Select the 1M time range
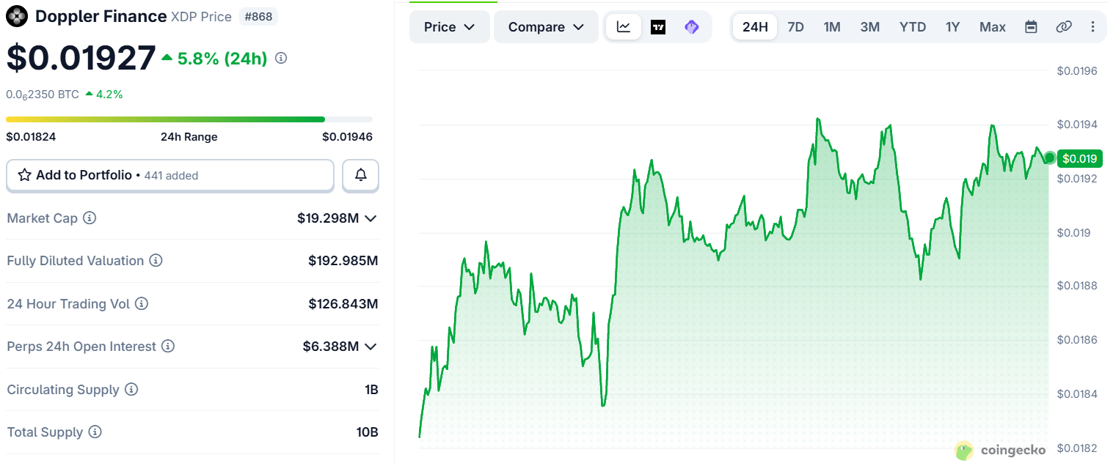 [x=832, y=27]
